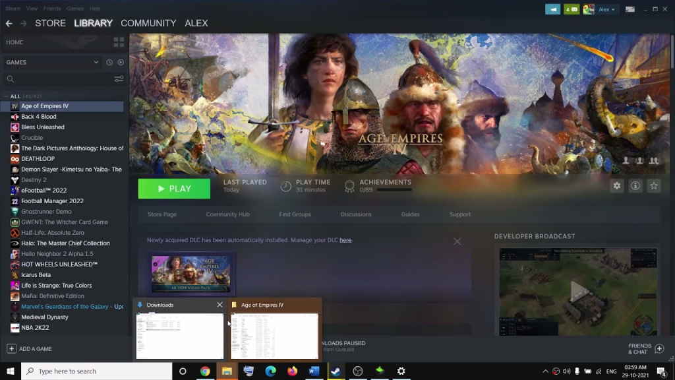Switch to grid view next to HOME

(x=119, y=42)
